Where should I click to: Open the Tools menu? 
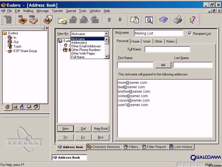[83, 11]
